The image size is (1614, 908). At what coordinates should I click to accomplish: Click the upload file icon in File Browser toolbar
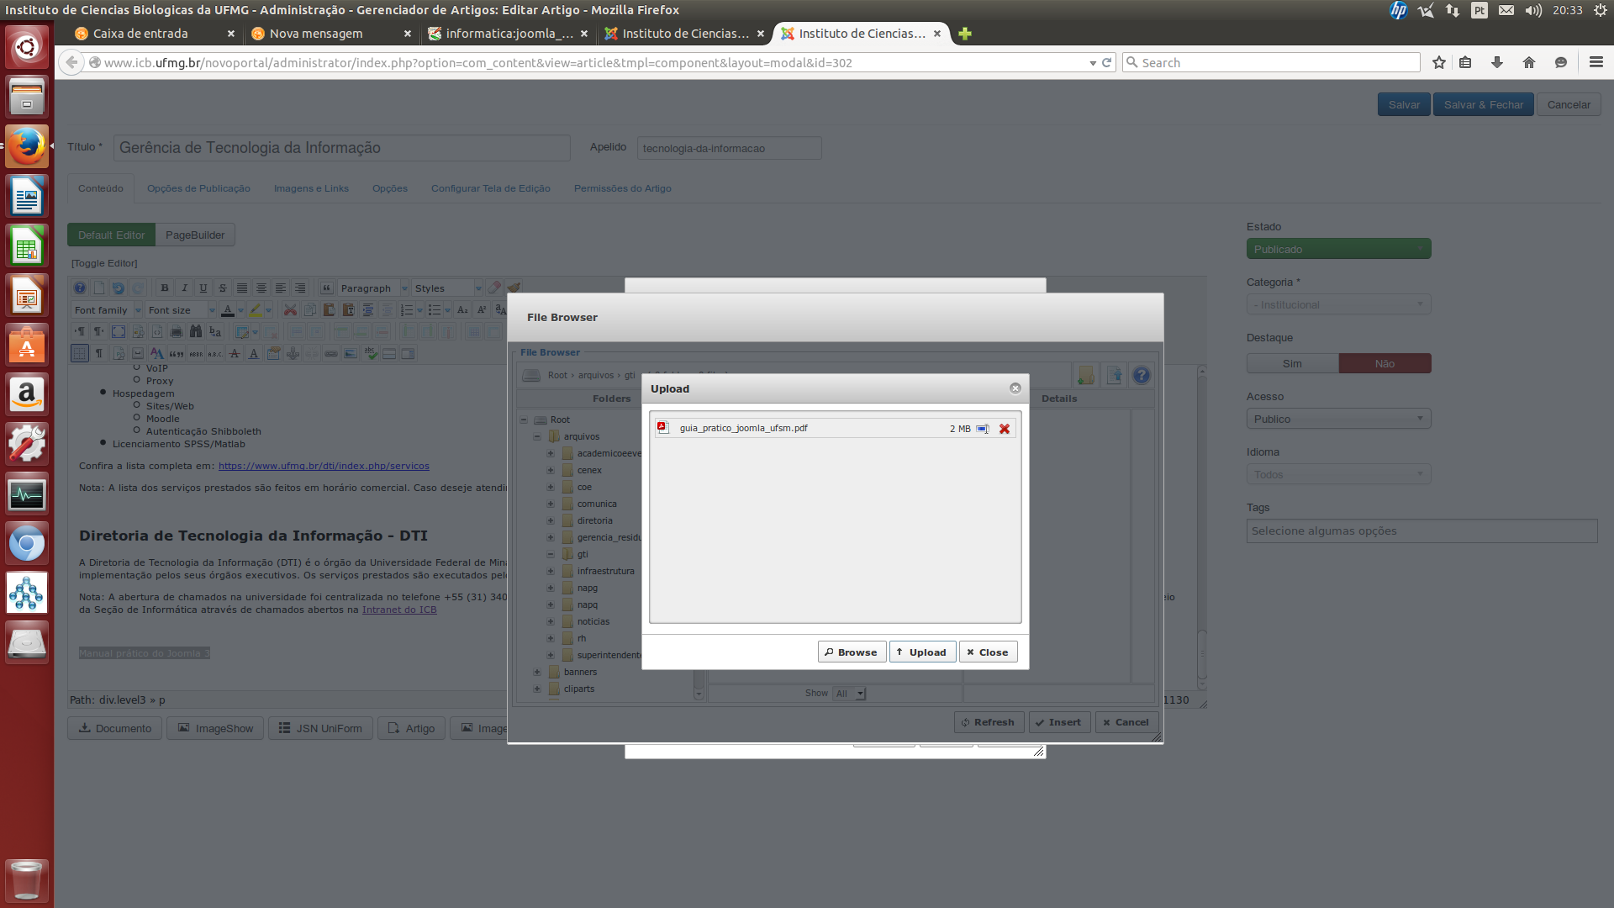[1114, 376]
